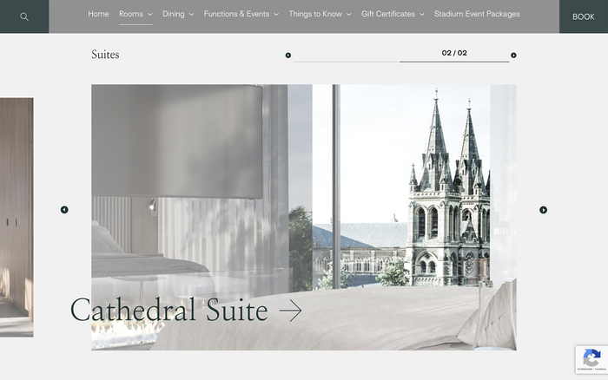Open Things to Know menu item
The height and width of the screenshot is (380, 608).
pyautogui.click(x=315, y=14)
